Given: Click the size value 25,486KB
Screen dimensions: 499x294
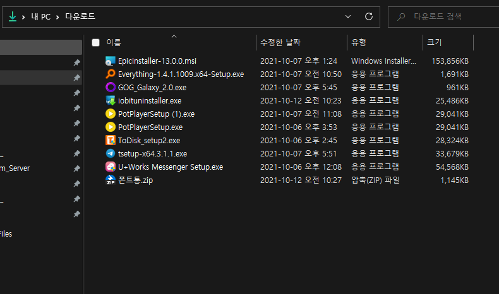Looking at the screenshot, I should pos(452,101).
